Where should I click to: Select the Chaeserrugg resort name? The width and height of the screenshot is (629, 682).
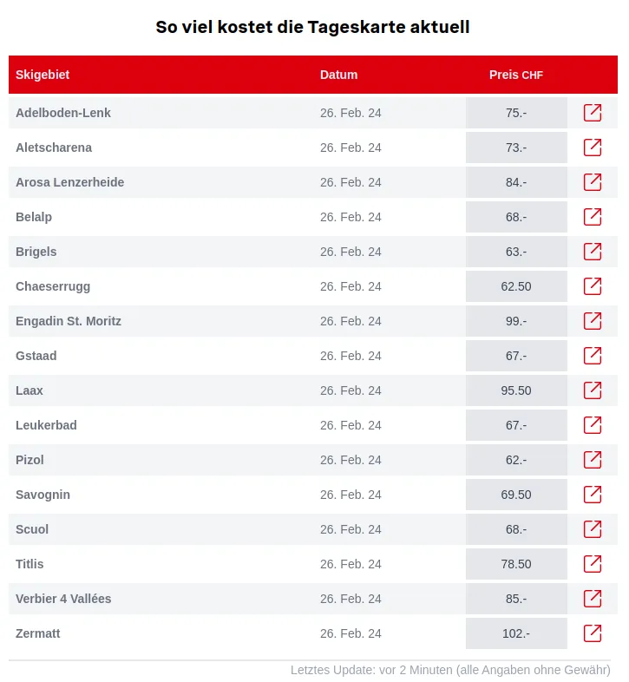coord(53,286)
